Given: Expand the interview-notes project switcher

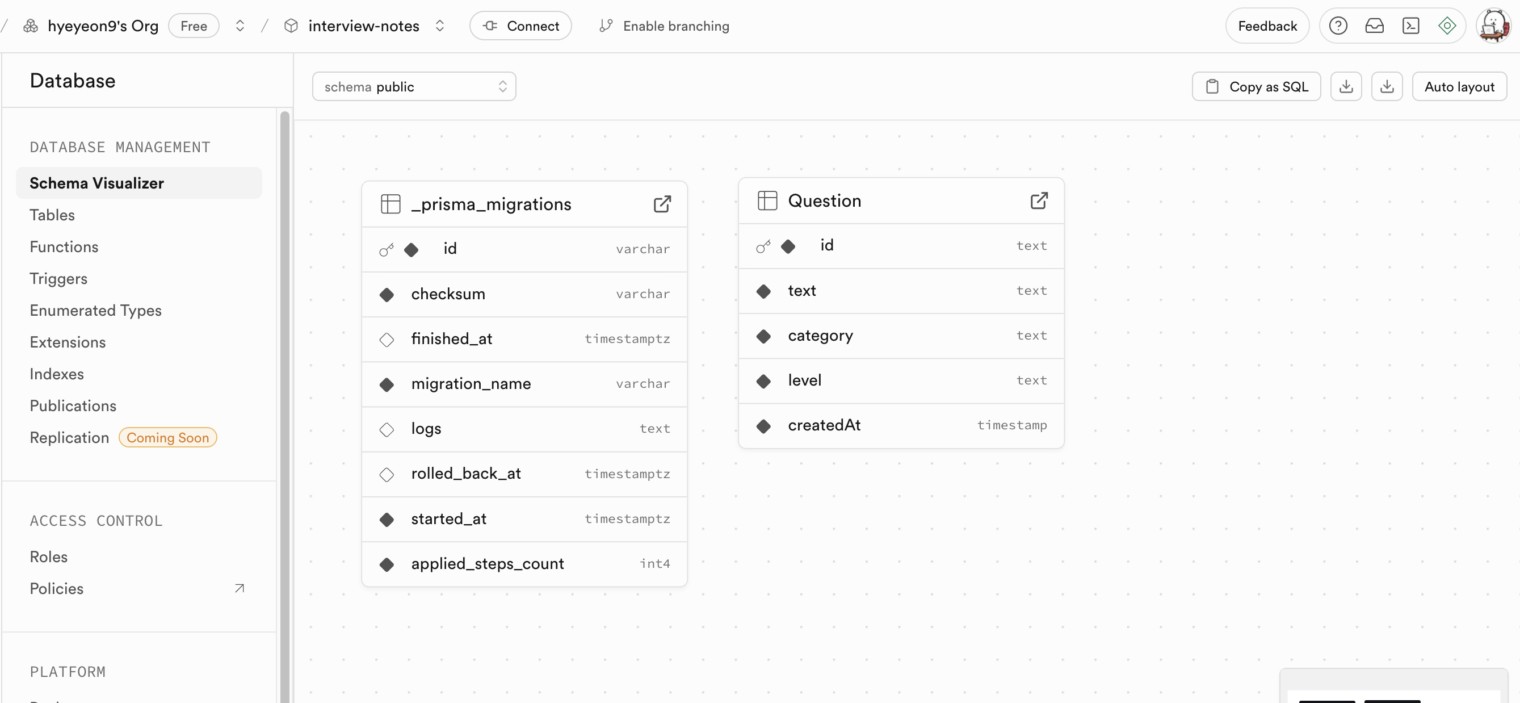Looking at the screenshot, I should coord(439,26).
